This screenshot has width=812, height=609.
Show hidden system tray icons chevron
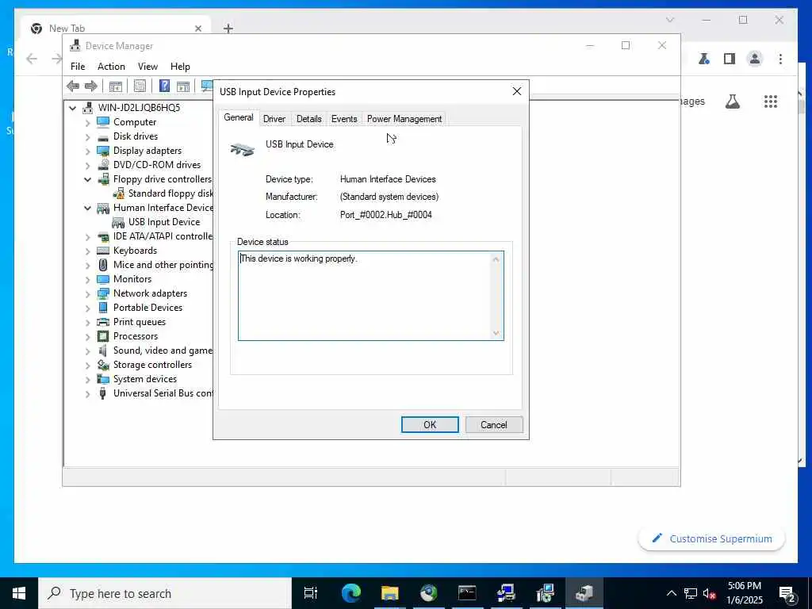point(671,593)
